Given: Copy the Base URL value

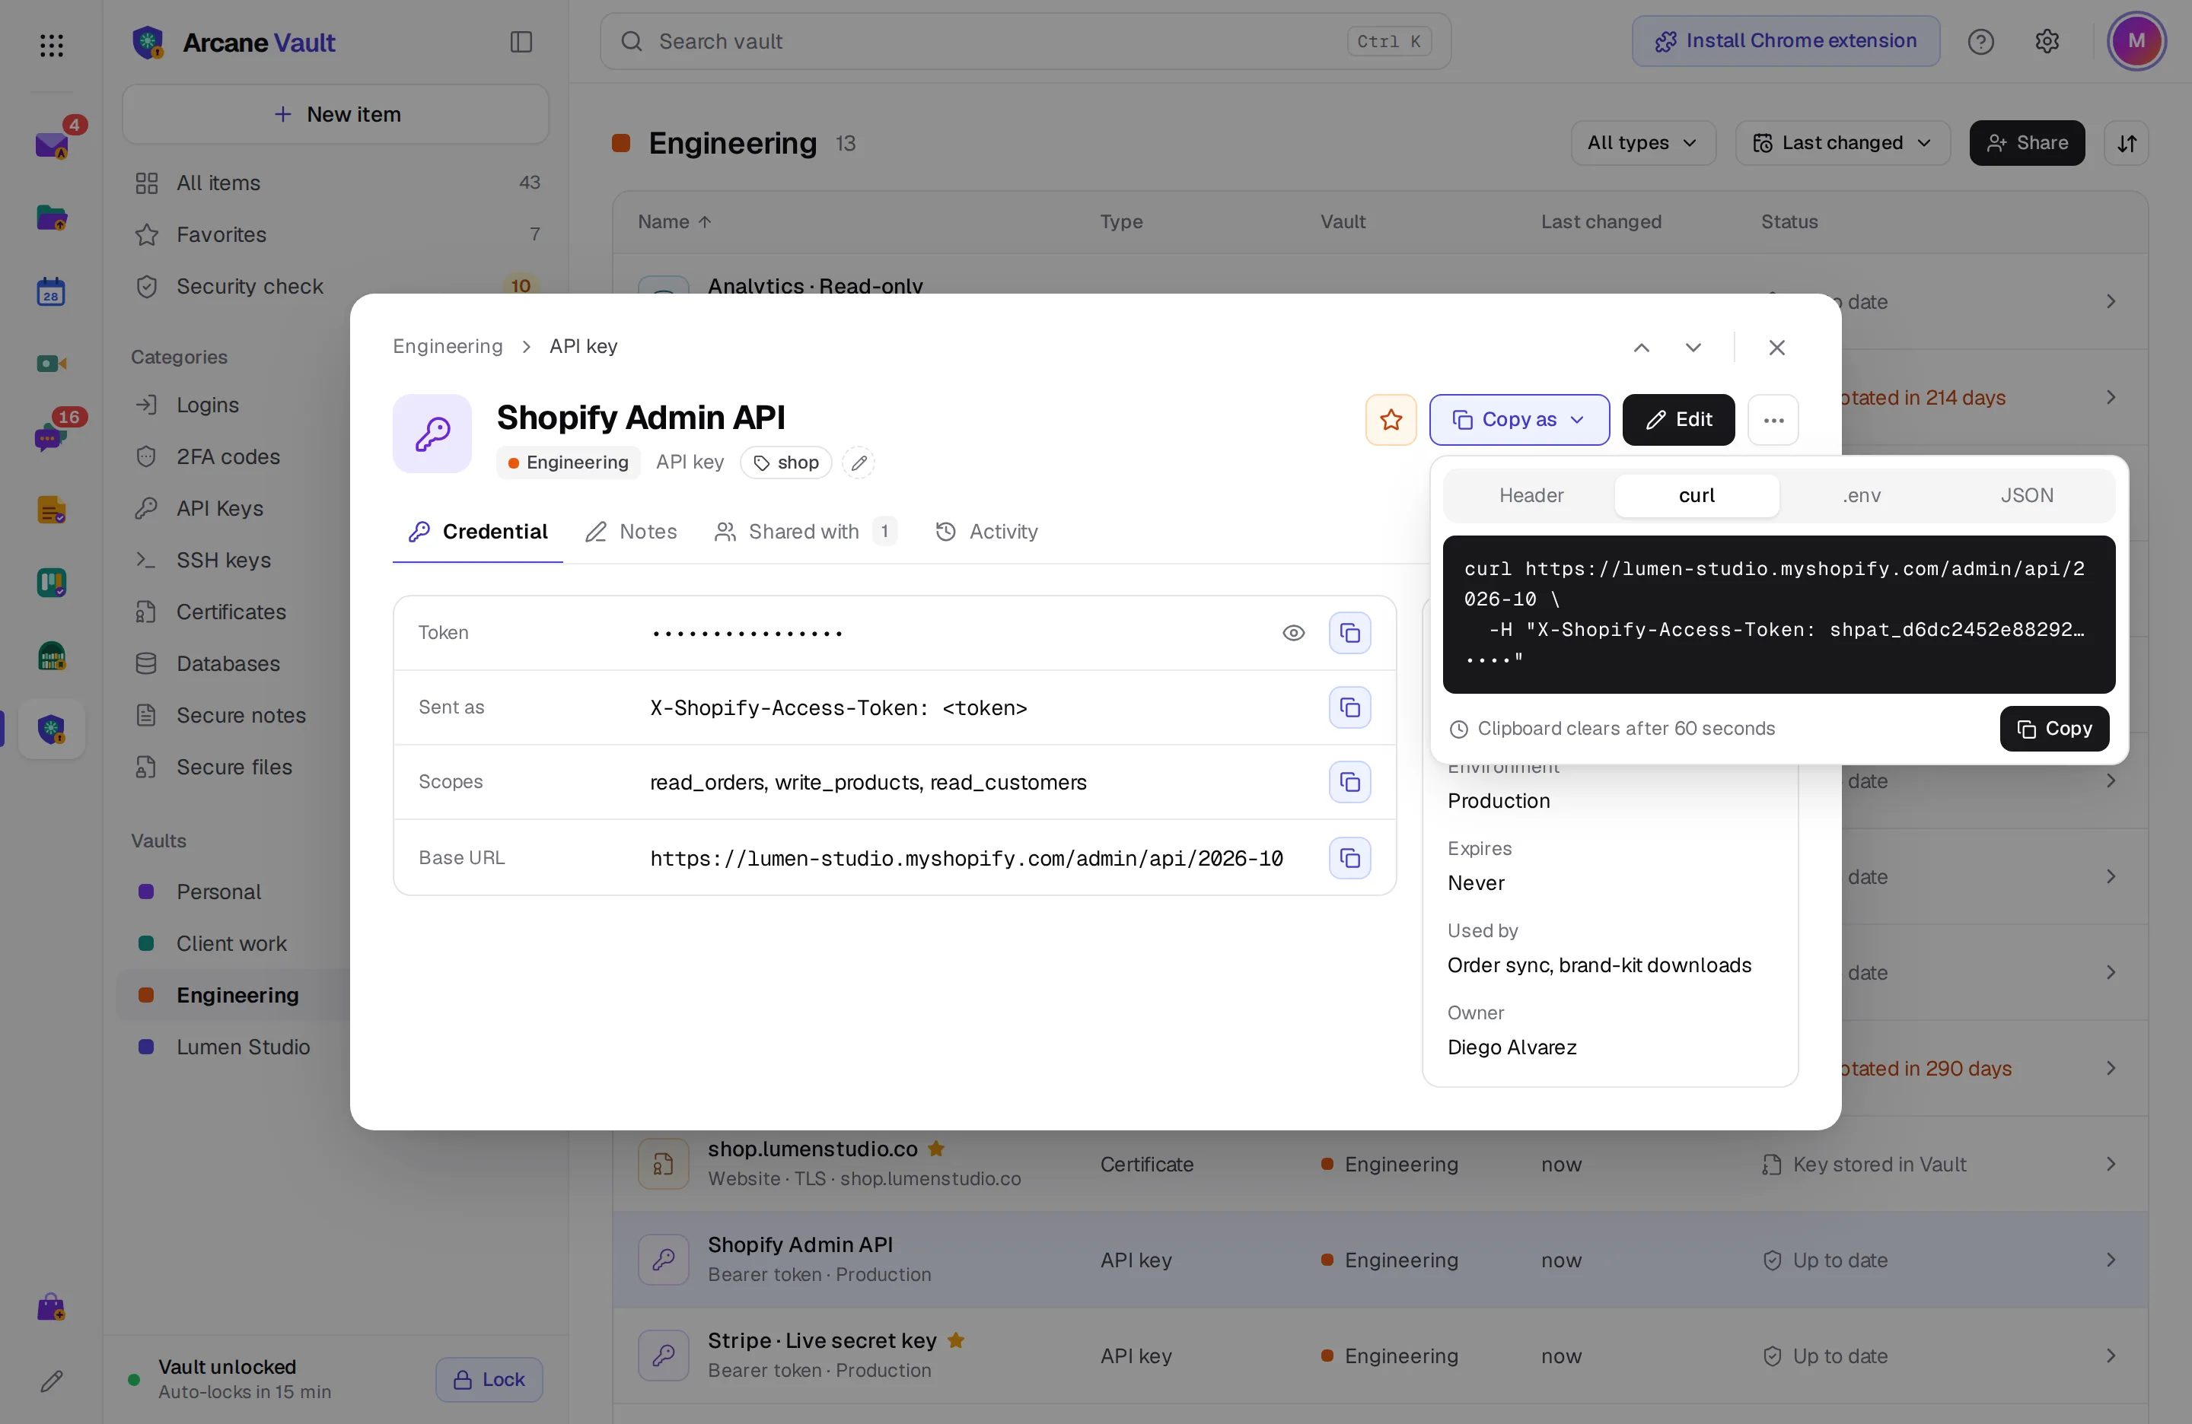Looking at the screenshot, I should tap(1349, 857).
